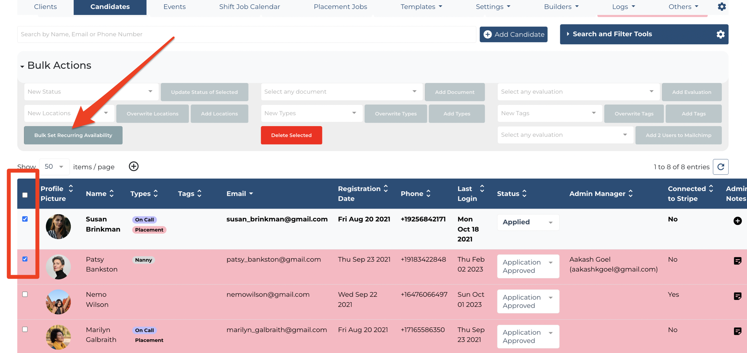Click gear icon in Search and Filter Tools

click(720, 34)
